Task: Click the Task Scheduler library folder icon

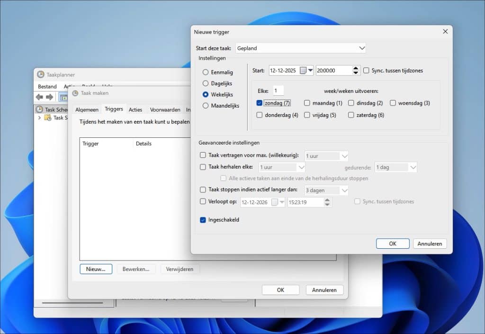Action: 48,117
